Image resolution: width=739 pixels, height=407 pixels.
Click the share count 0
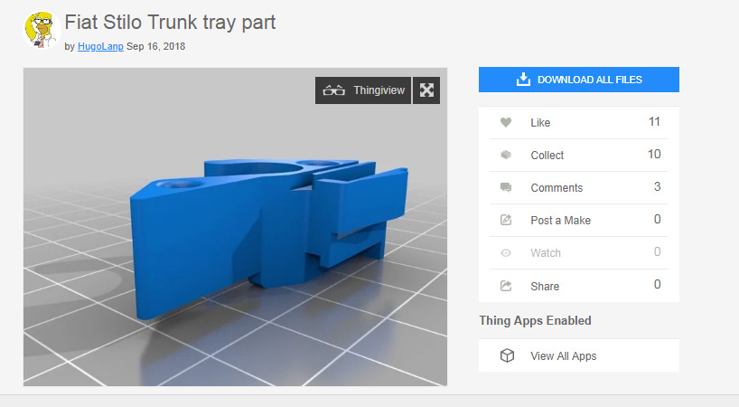[657, 284]
